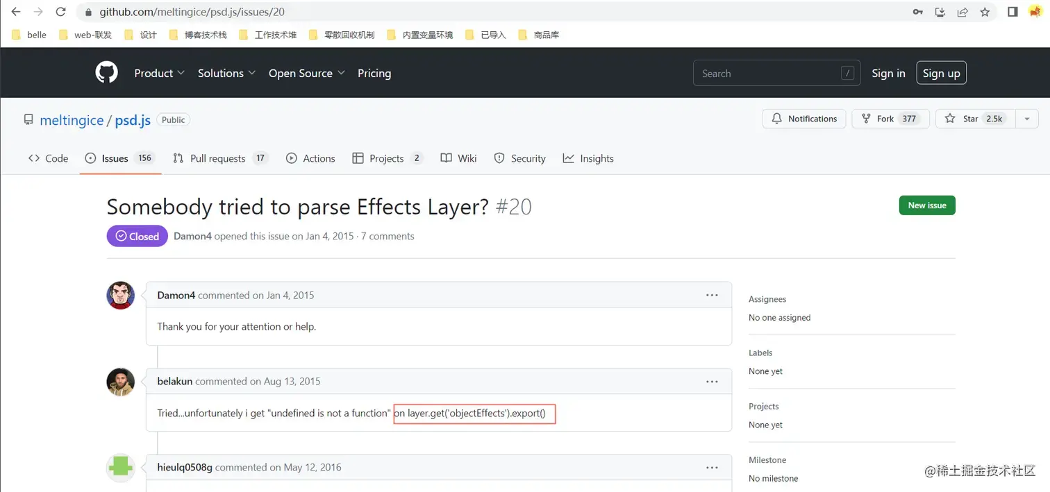
Task: Click the browser forward arrow
Action: (38, 12)
